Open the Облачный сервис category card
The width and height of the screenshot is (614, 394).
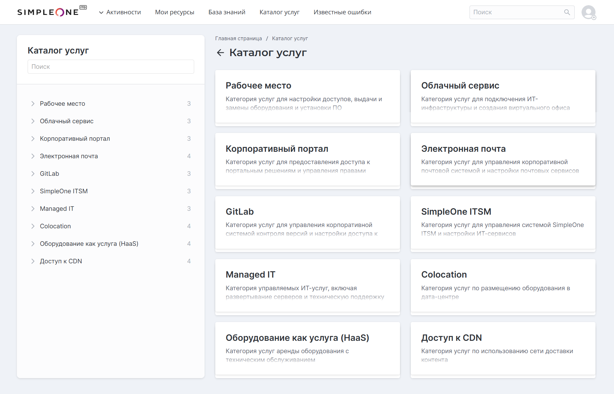pos(503,96)
